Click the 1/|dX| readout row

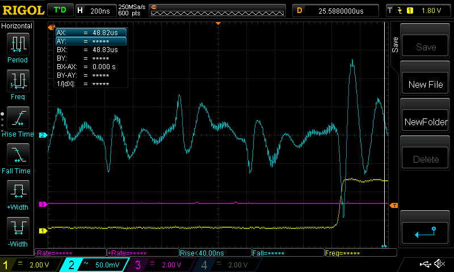pyautogui.click(x=83, y=84)
